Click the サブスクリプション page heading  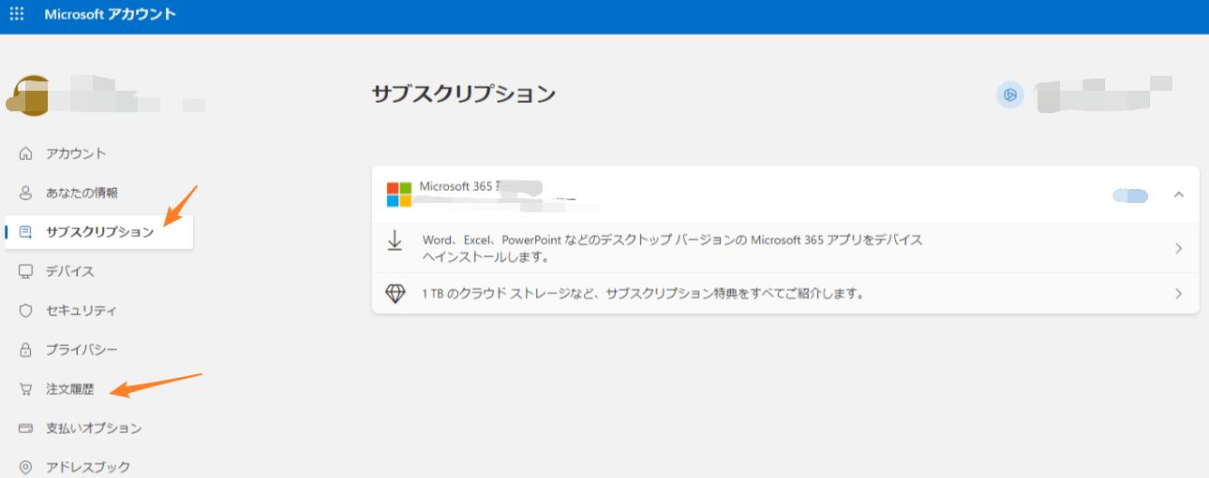[464, 94]
